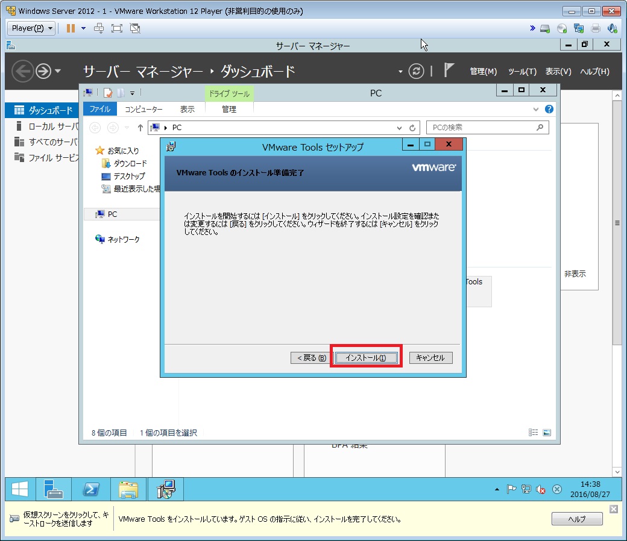This screenshot has width=627, height=541.
Task: Click the Cancel (キャンセル) button in setup
Action: (430, 358)
